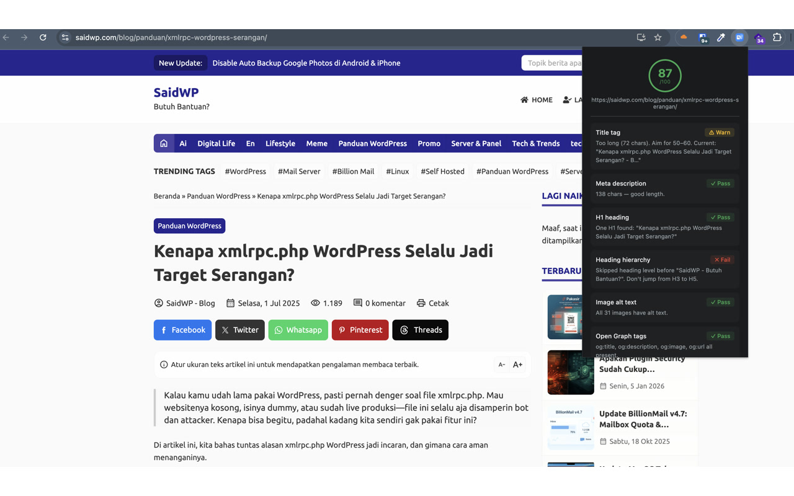The width and height of the screenshot is (794, 496).
Task: Open site information icon in address bar
Action: 65,37
